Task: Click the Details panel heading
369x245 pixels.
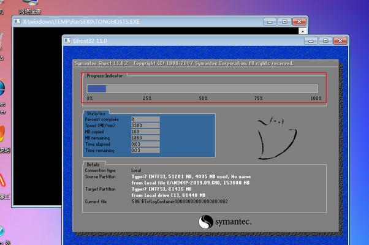Action: (93, 165)
